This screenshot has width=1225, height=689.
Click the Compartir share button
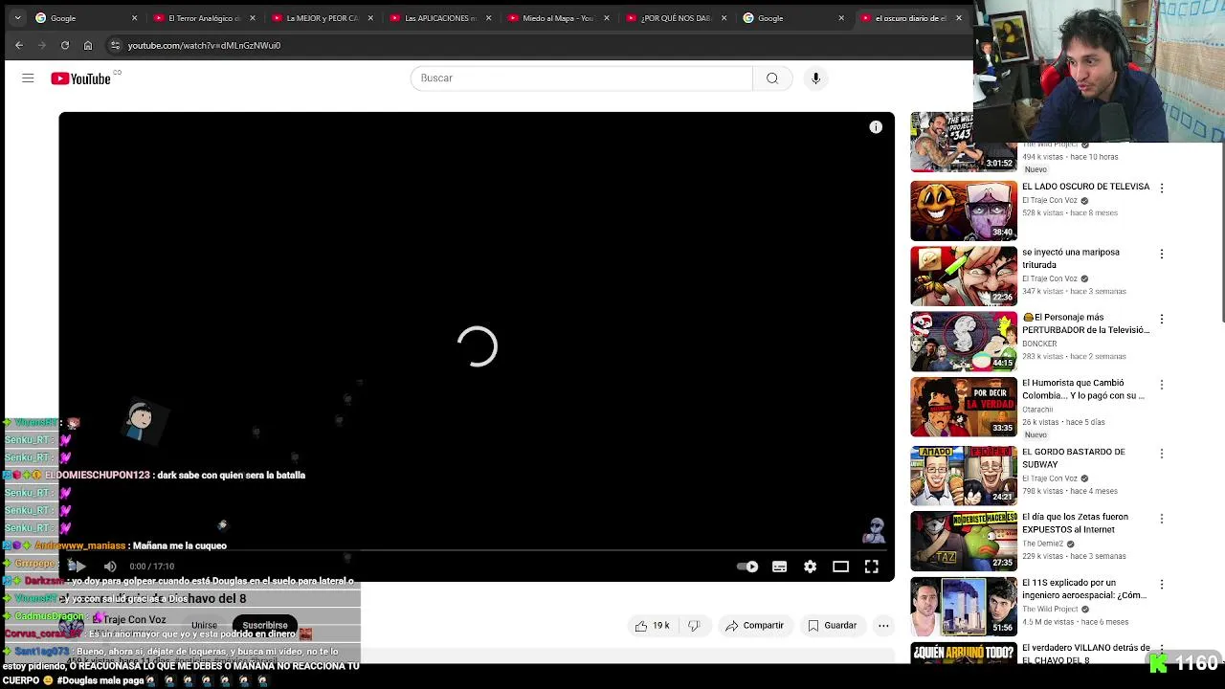(754, 626)
